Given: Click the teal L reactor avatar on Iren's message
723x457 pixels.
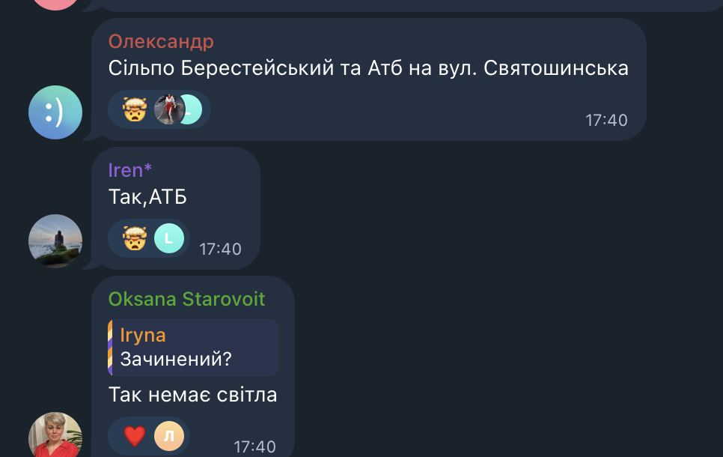Looking at the screenshot, I should click(168, 238).
